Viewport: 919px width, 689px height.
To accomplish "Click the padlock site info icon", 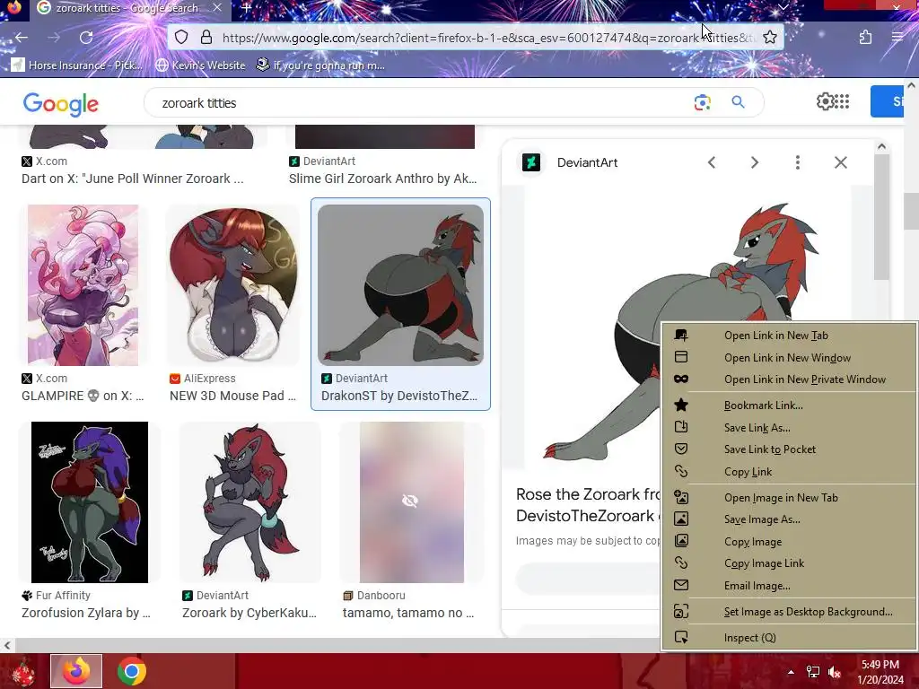I will [206, 38].
